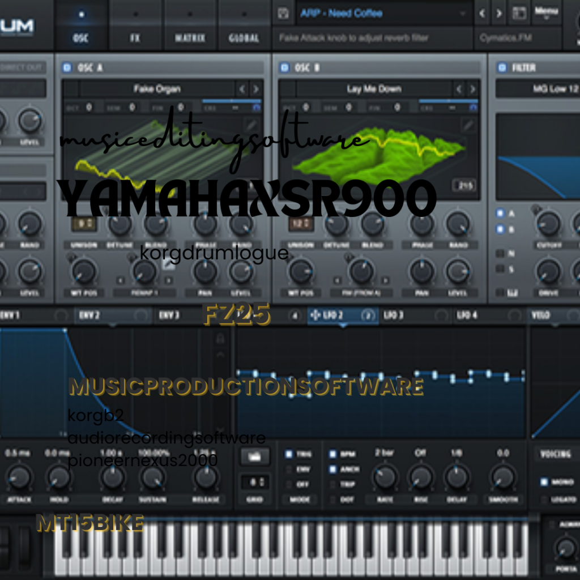The width and height of the screenshot is (580, 580).
Task: Select previous wavetable for Lay Me Down
Action: pos(459,89)
